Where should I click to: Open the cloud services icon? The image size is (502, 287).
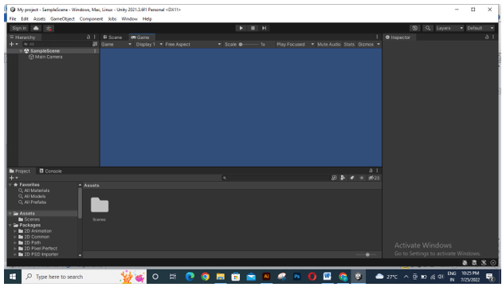pos(36,29)
